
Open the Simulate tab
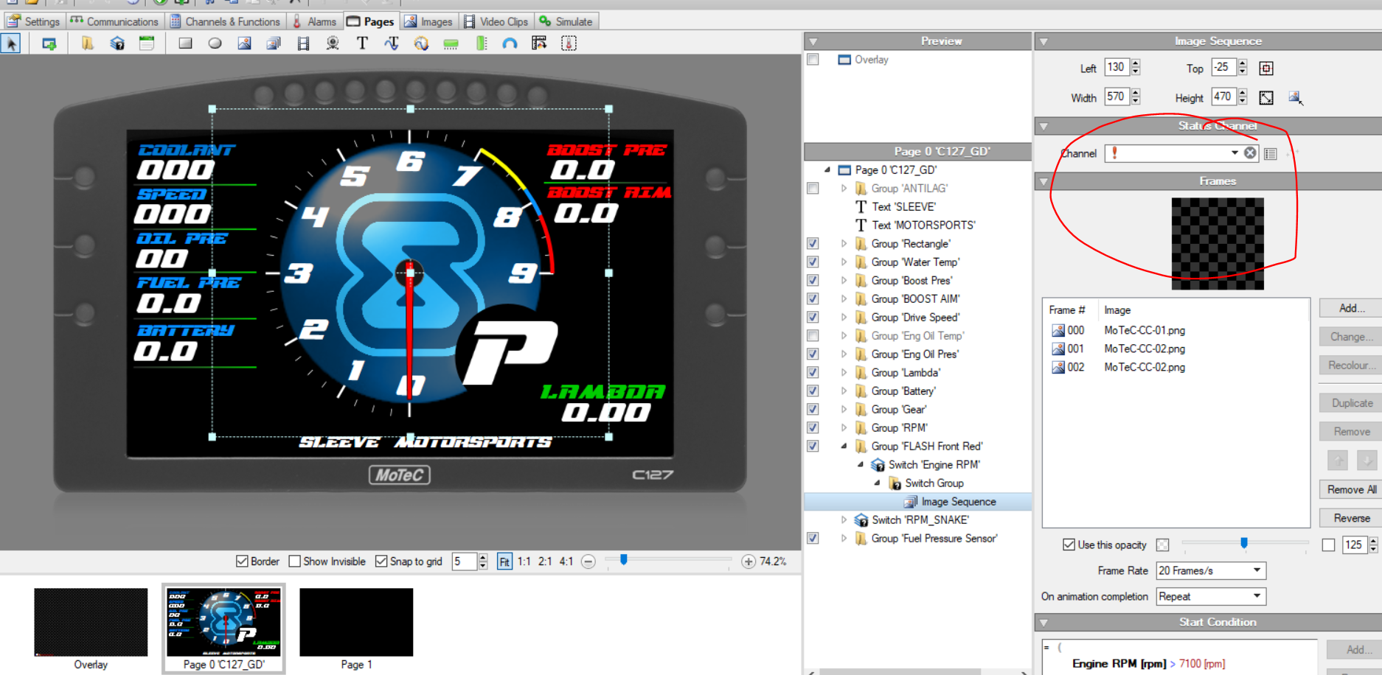566,21
